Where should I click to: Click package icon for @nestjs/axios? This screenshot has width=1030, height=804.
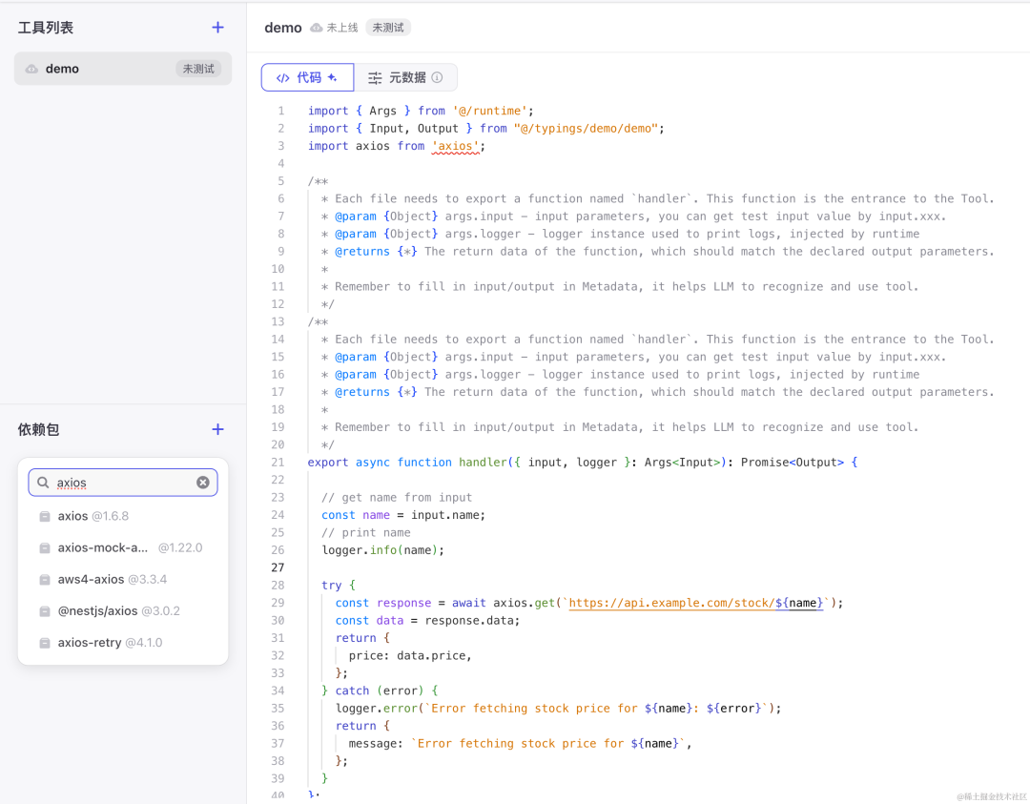45,611
